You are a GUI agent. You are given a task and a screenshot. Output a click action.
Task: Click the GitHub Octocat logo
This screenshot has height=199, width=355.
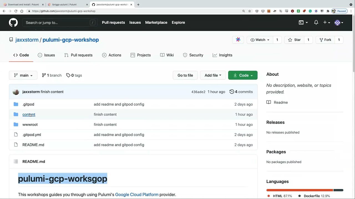tap(13, 22)
